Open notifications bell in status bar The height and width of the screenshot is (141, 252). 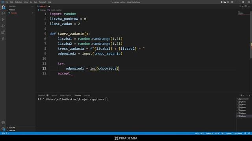pos(249,133)
